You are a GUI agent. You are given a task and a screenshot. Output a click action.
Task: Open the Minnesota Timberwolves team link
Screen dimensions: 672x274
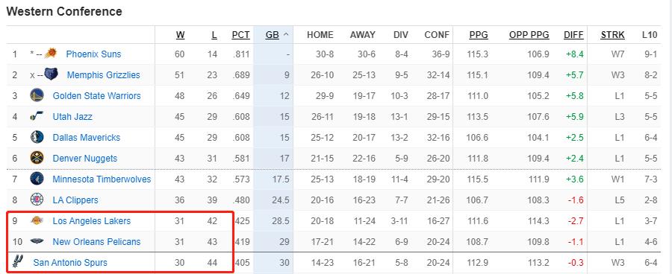click(x=102, y=179)
